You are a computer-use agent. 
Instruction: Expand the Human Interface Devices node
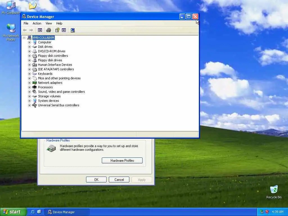29,65
